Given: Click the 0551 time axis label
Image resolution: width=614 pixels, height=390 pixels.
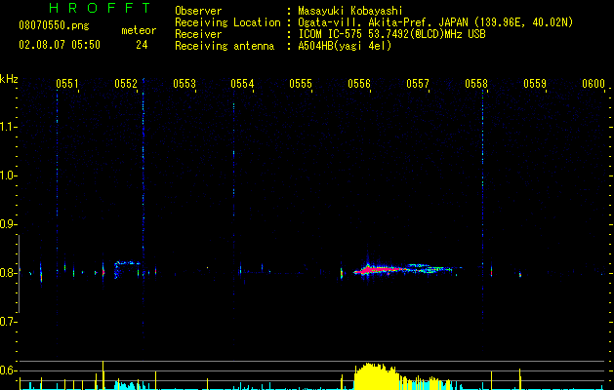Looking at the screenshot, I should click(67, 84).
